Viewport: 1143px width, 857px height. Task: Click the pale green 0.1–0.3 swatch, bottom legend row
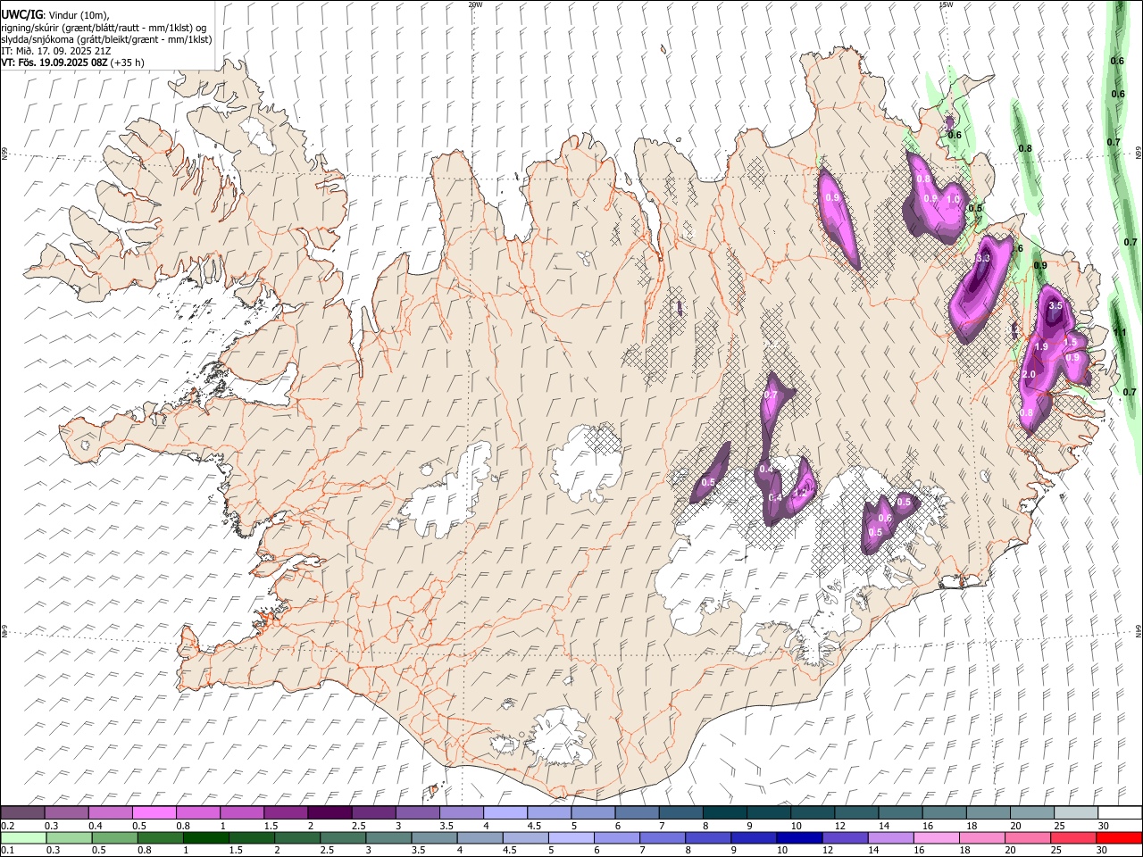(x=24, y=837)
